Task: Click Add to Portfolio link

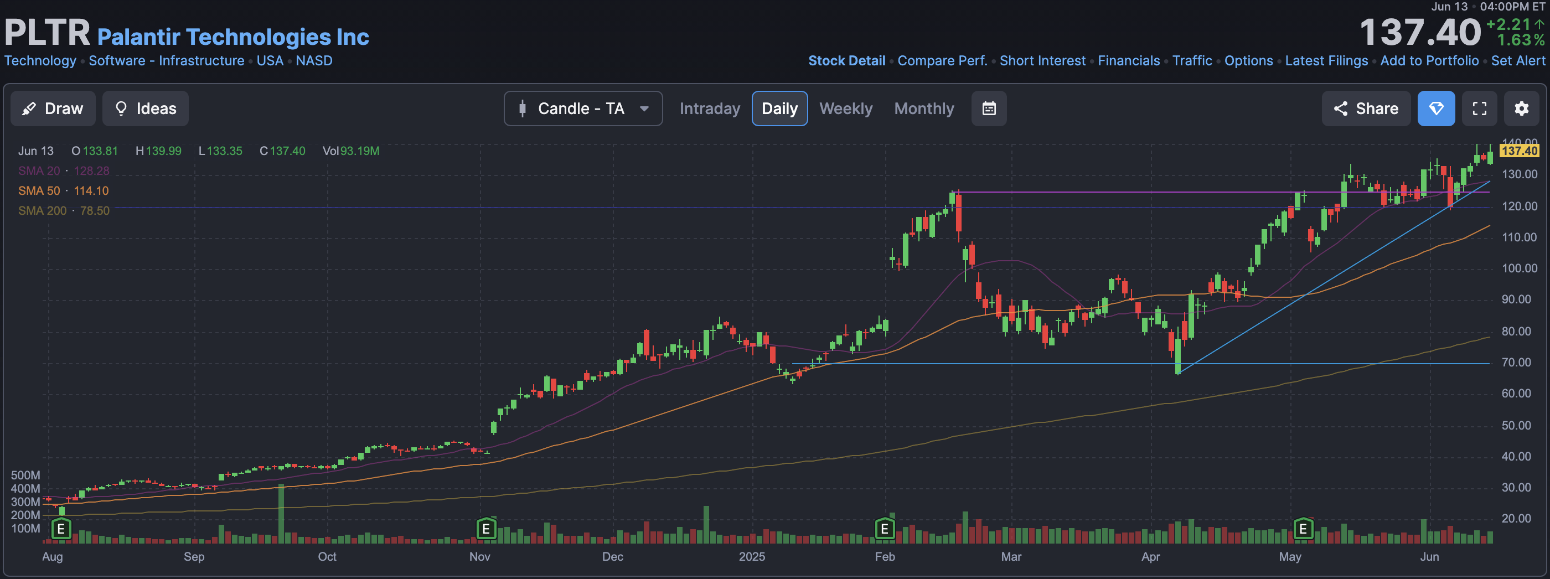Action: coord(1429,61)
